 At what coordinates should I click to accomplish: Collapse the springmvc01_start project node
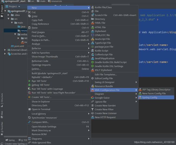click(x=5, y=11)
